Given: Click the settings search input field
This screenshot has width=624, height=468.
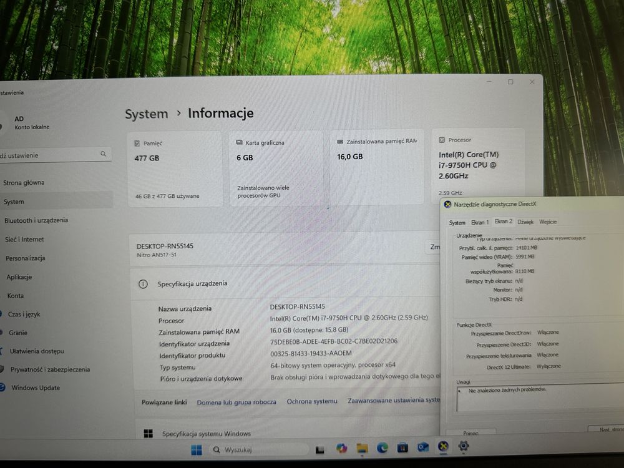Looking at the screenshot, I should point(56,155).
